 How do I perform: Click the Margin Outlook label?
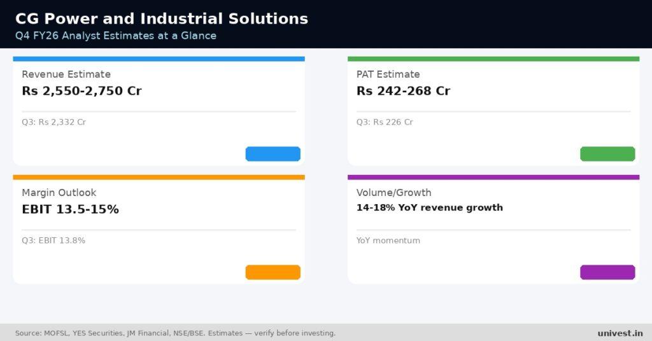(x=59, y=193)
